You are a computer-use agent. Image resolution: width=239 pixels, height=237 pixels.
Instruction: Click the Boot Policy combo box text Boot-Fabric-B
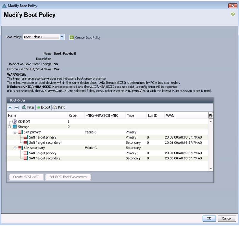(34, 37)
